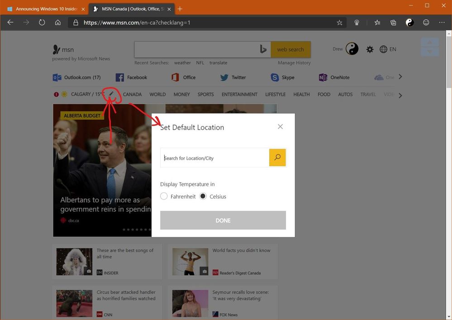Click the edit location pencil icon
This screenshot has width=452, height=320.
(x=111, y=93)
